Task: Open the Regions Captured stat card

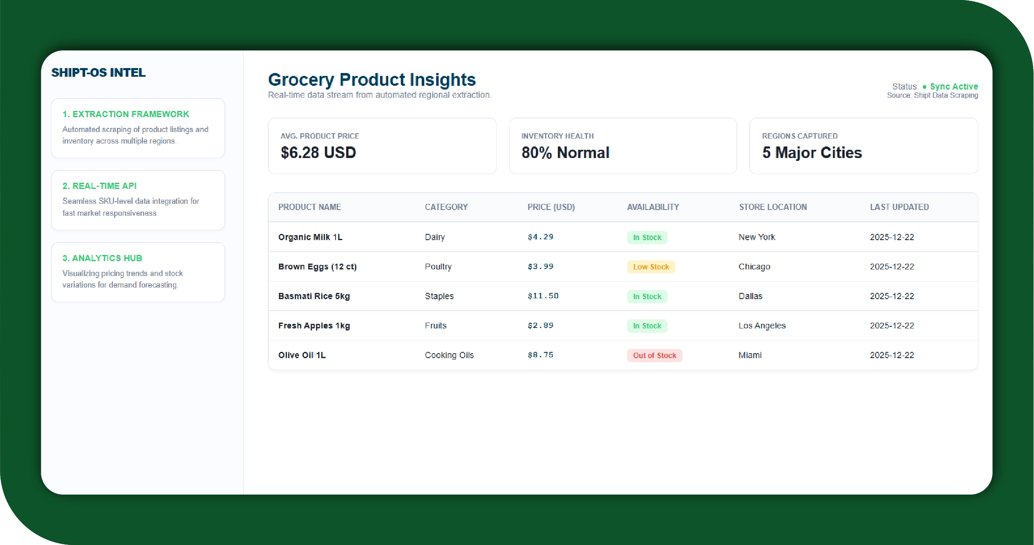Action: pos(863,146)
